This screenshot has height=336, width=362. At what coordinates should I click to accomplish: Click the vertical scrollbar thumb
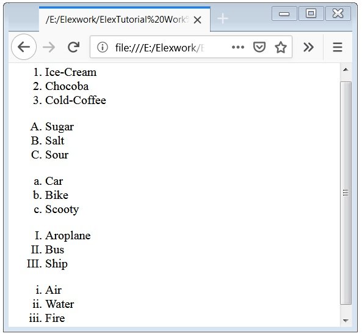point(346,193)
